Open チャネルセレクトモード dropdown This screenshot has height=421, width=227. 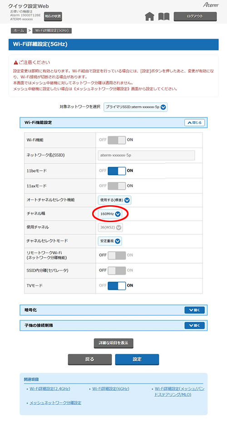click(110, 241)
